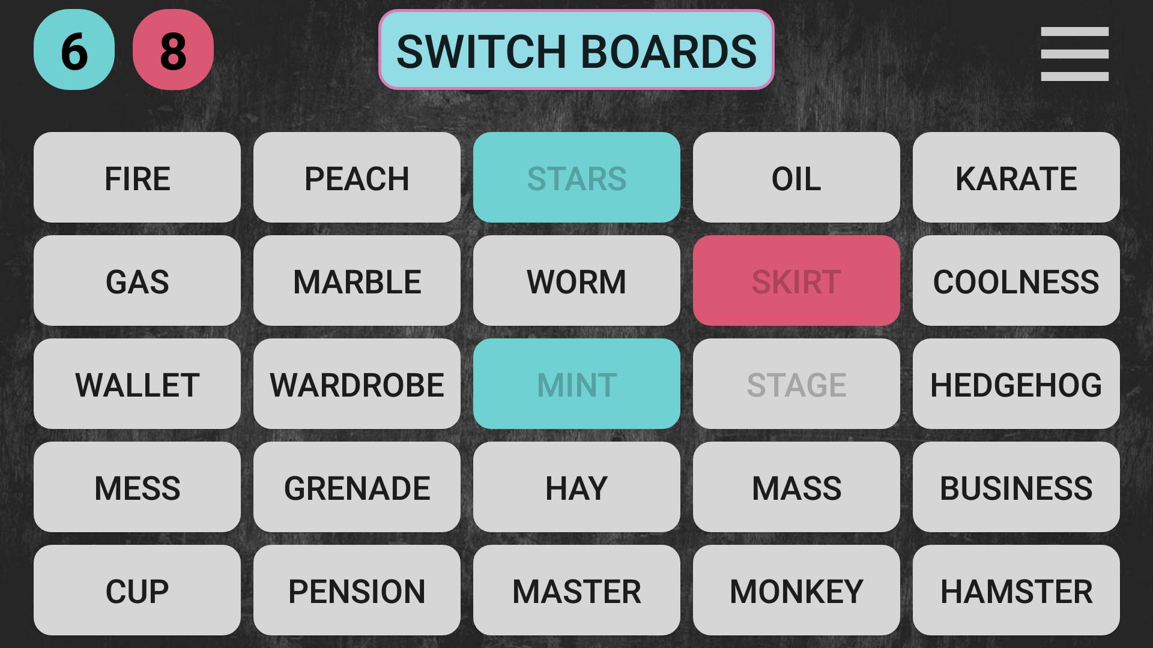This screenshot has height=648, width=1153.
Task: Select the pink SKIRT word tile
Action: point(796,281)
